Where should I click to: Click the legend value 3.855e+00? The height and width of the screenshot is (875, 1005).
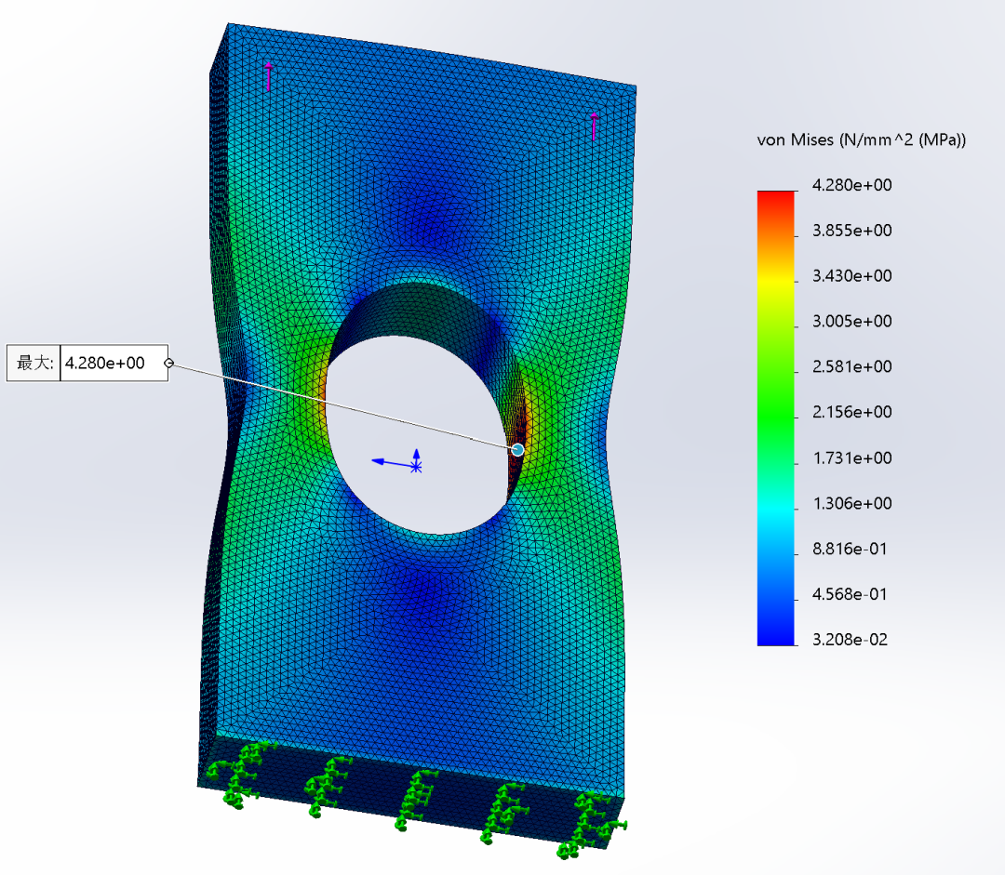click(x=851, y=231)
